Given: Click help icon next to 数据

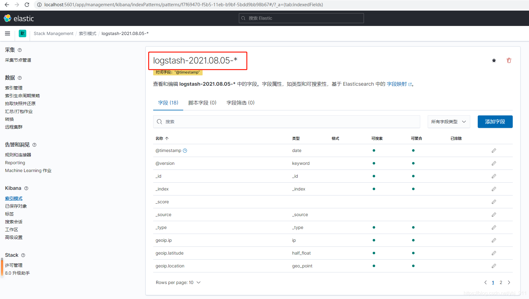Looking at the screenshot, I should (20, 78).
